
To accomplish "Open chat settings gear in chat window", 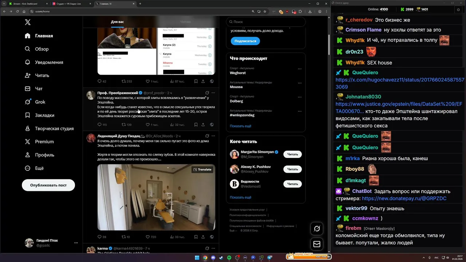I will [458, 9].
